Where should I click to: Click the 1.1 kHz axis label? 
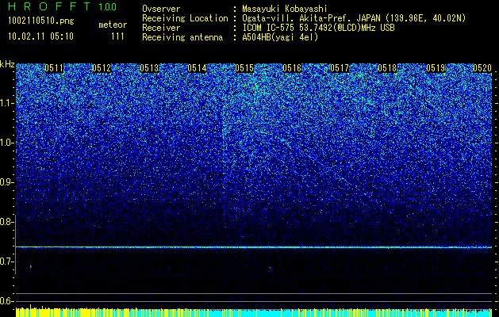point(6,103)
